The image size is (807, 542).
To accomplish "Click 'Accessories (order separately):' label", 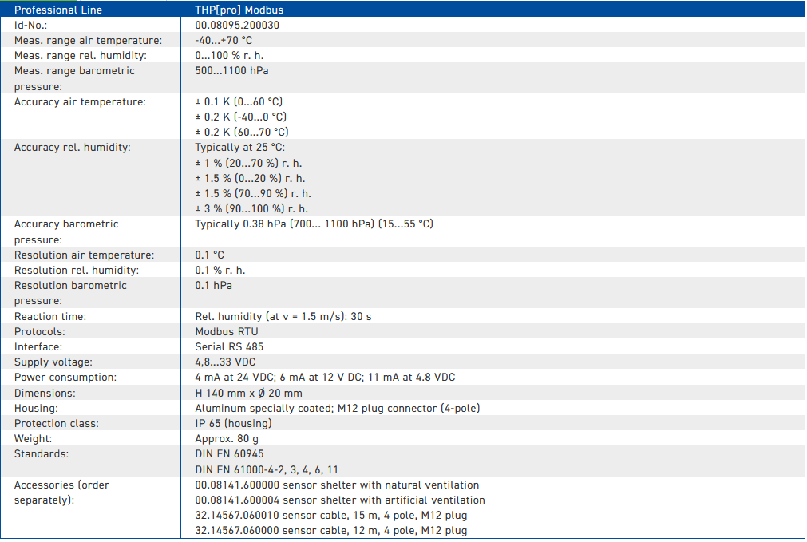I will (x=61, y=493).
